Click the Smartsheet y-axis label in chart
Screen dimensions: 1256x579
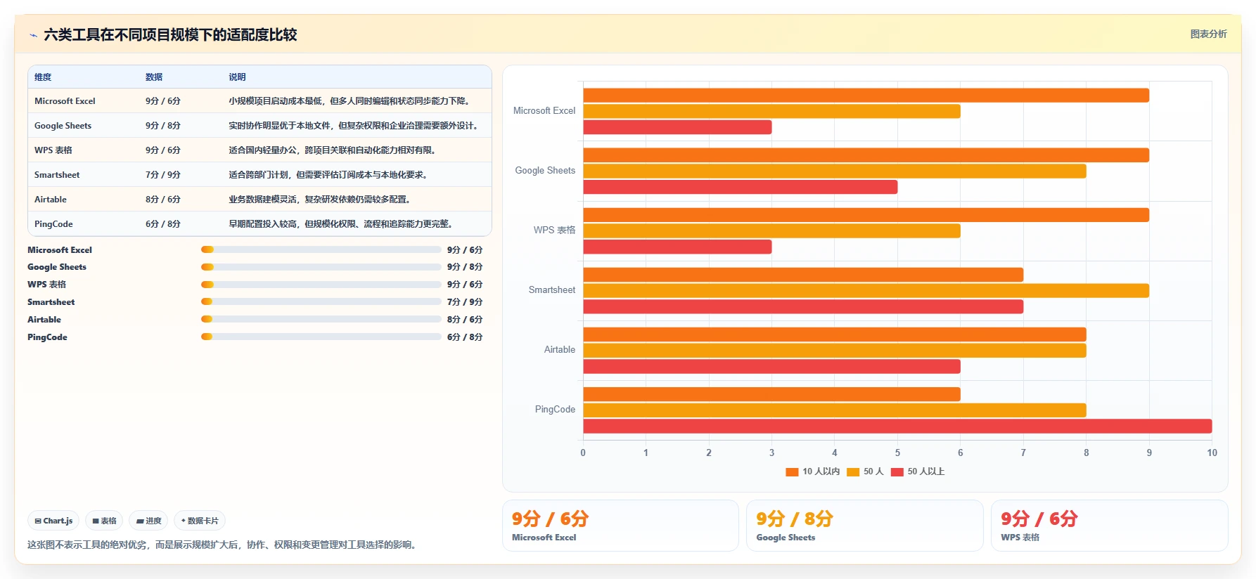552,290
